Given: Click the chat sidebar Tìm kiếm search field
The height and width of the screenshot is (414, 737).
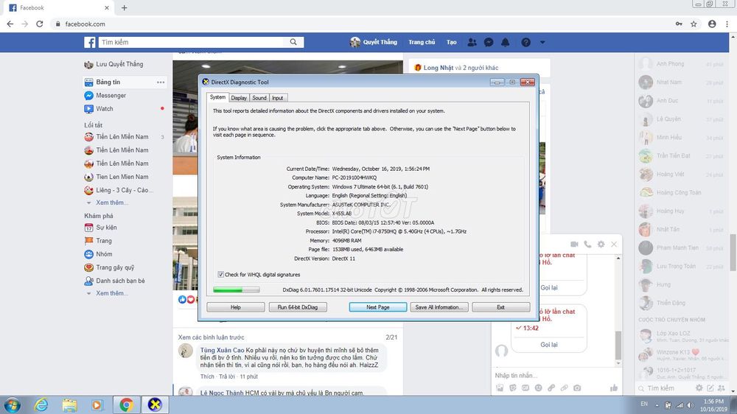Looking at the screenshot, I should pos(666,388).
